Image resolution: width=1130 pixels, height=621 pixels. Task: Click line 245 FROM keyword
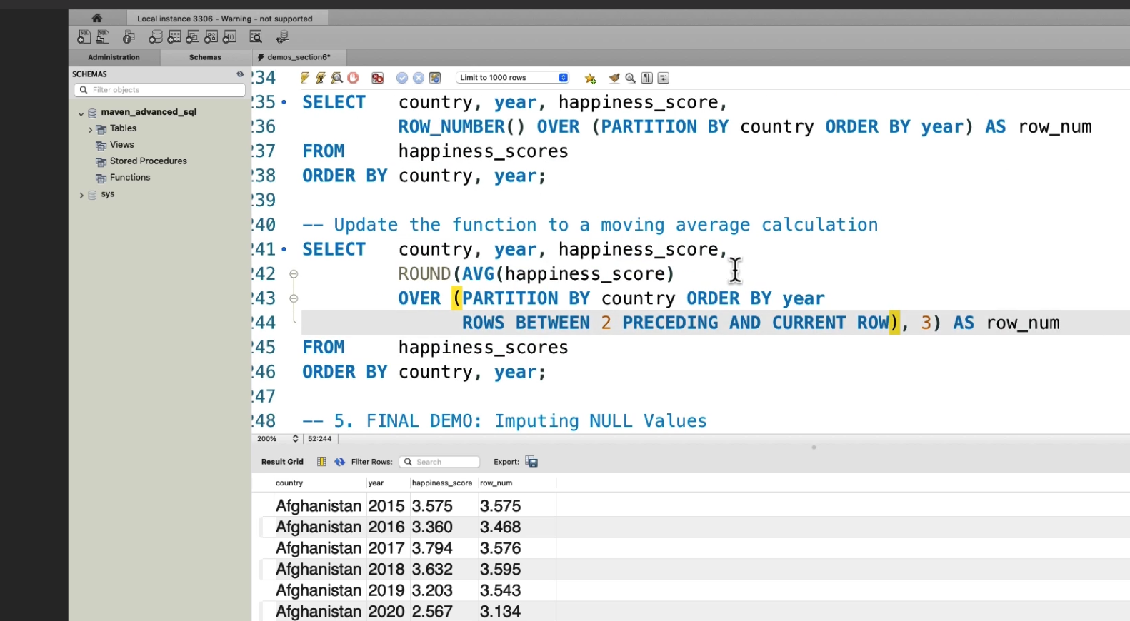click(x=324, y=348)
